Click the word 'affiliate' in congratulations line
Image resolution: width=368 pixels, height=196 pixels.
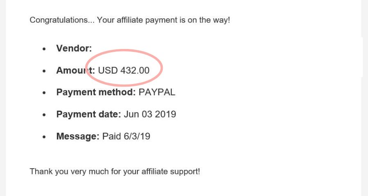click(x=130, y=20)
